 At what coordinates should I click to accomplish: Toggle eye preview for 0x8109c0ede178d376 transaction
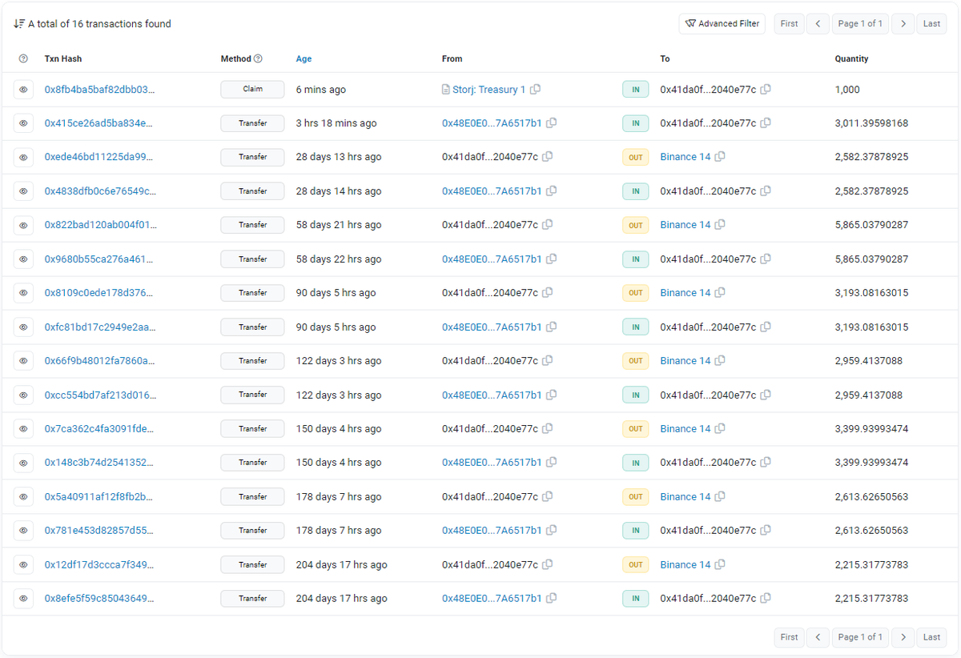tap(23, 293)
